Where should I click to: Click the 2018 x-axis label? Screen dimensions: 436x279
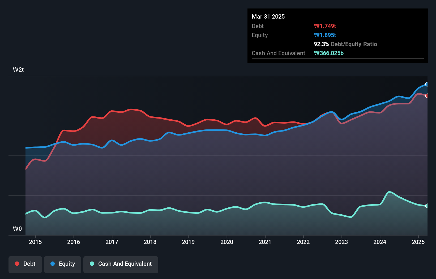pyautogui.click(x=150, y=242)
